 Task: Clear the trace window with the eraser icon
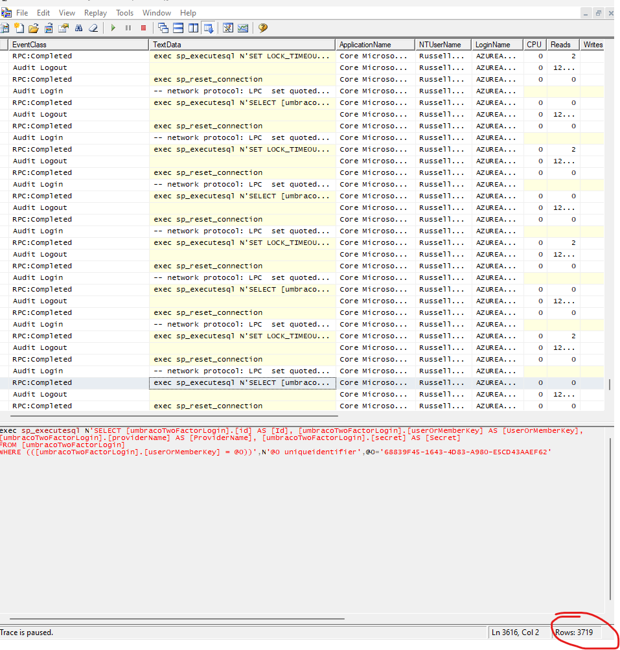(93, 28)
